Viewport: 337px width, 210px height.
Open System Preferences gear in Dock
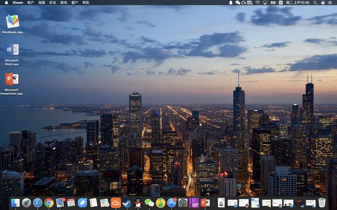pyautogui.click(x=183, y=203)
